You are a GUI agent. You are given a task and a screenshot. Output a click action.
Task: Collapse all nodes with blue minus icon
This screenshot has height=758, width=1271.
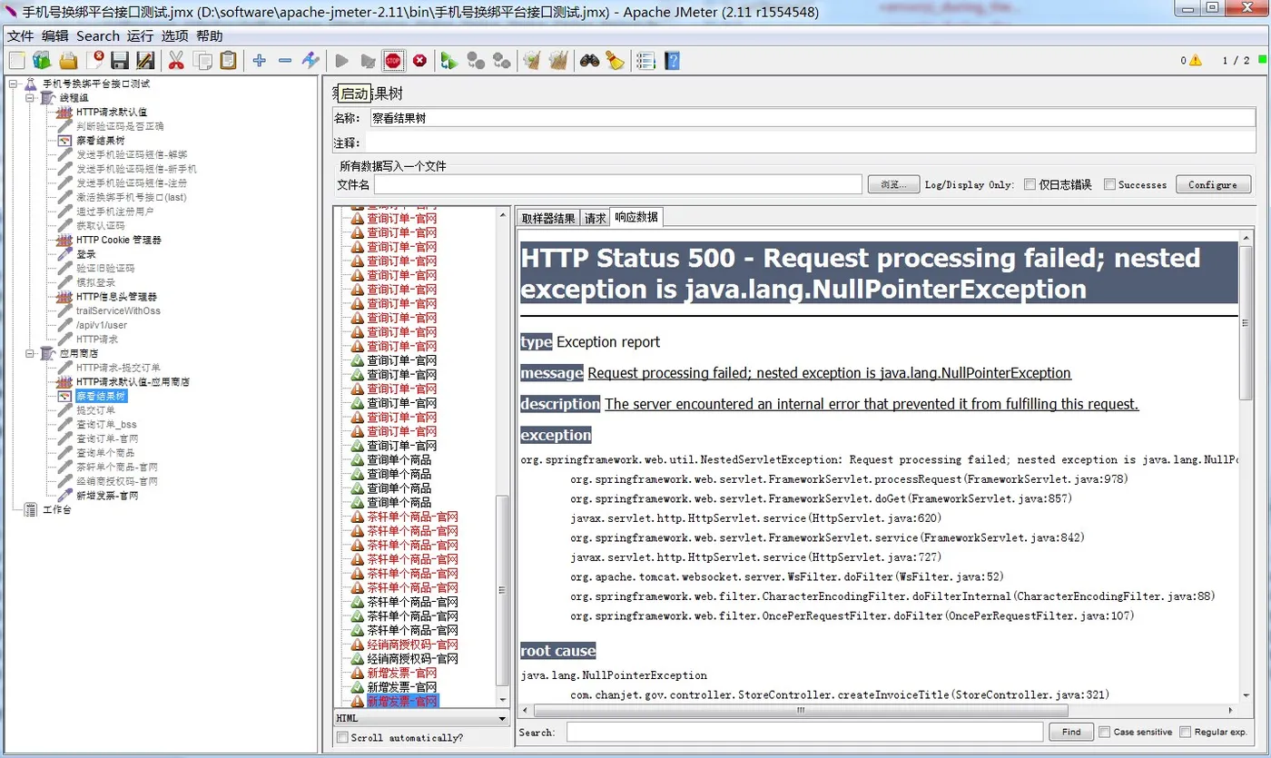(285, 61)
